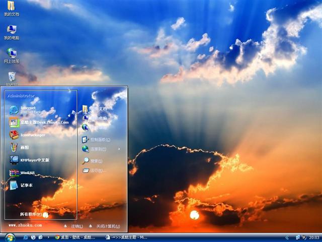Click the Windows Start orb button
Viewport: 322px width, 242px height.
(10, 237)
